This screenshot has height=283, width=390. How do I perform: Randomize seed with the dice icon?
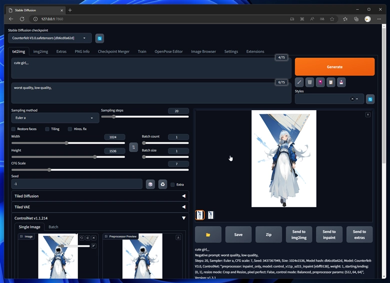(150, 184)
